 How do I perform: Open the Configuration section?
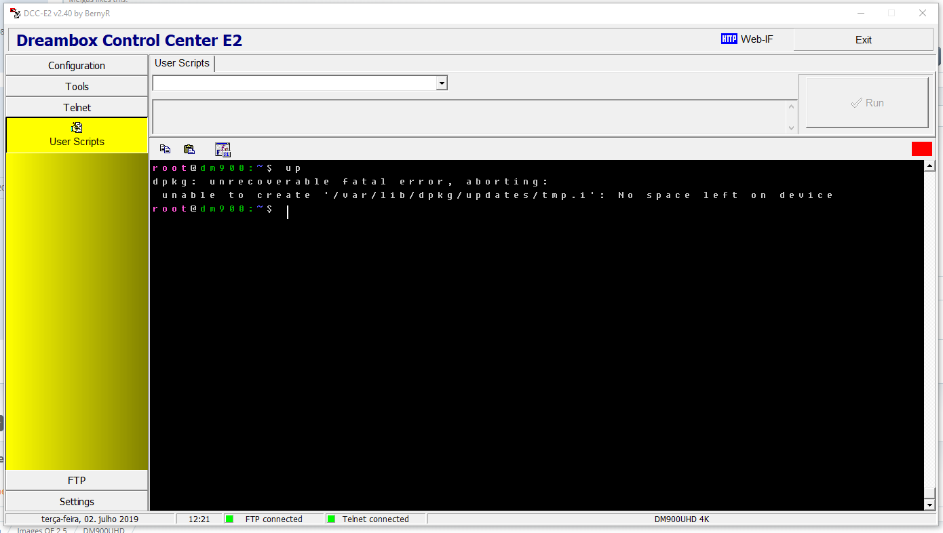coord(77,66)
